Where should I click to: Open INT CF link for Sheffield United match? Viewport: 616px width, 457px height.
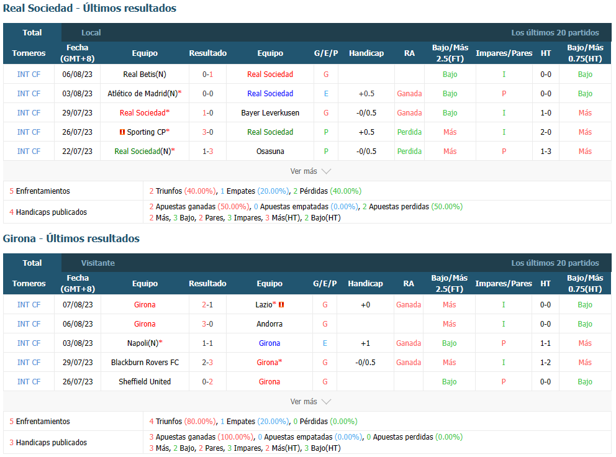pyautogui.click(x=29, y=381)
